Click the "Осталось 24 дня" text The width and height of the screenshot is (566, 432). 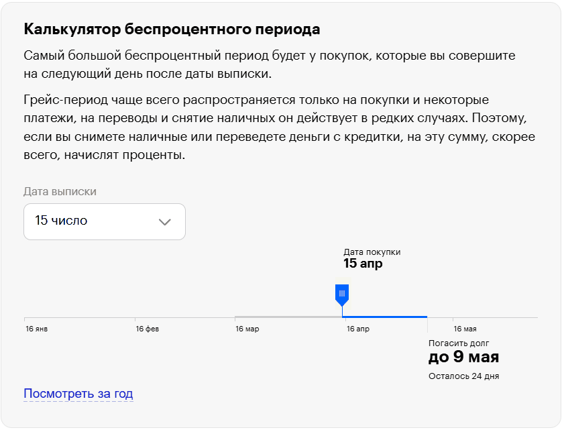point(463,376)
